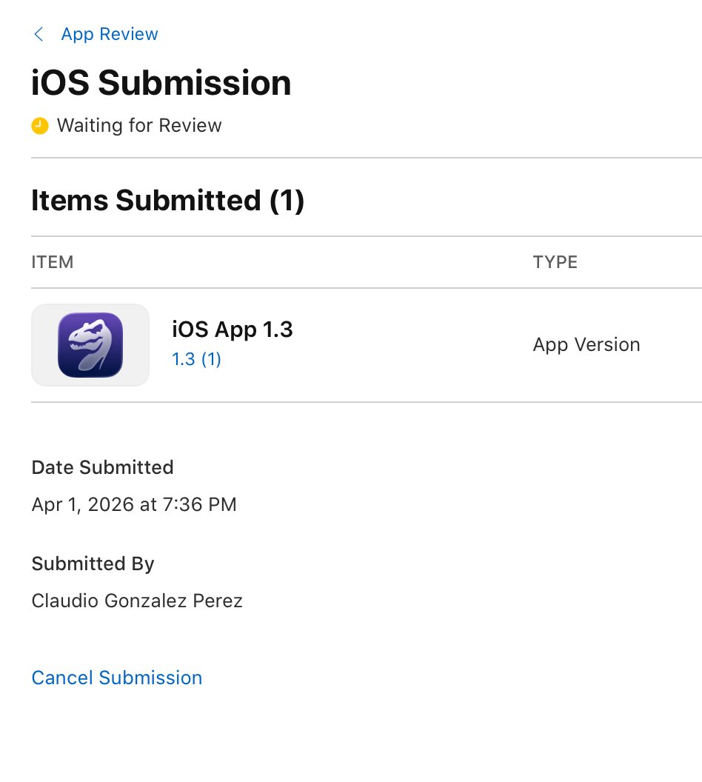Image resolution: width=702 pixels, height=782 pixels.
Task: Click the iOS Submission page heading
Action: (x=161, y=83)
